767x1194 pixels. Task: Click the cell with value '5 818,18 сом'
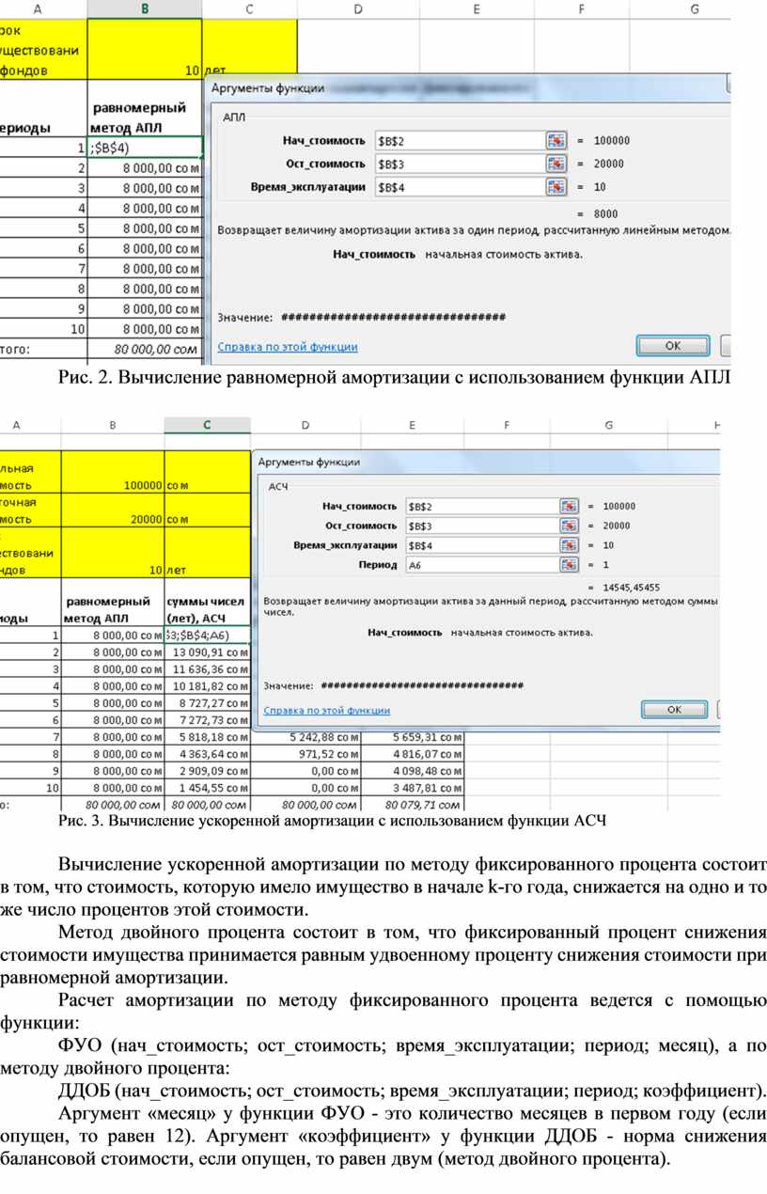pos(207,736)
